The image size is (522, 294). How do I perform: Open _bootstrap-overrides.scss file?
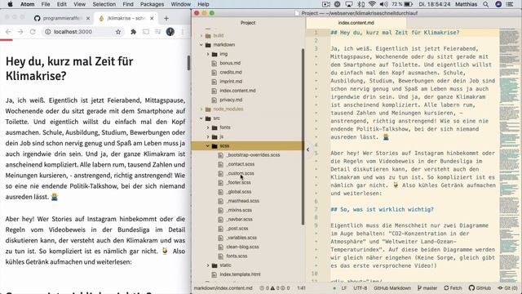254,155
